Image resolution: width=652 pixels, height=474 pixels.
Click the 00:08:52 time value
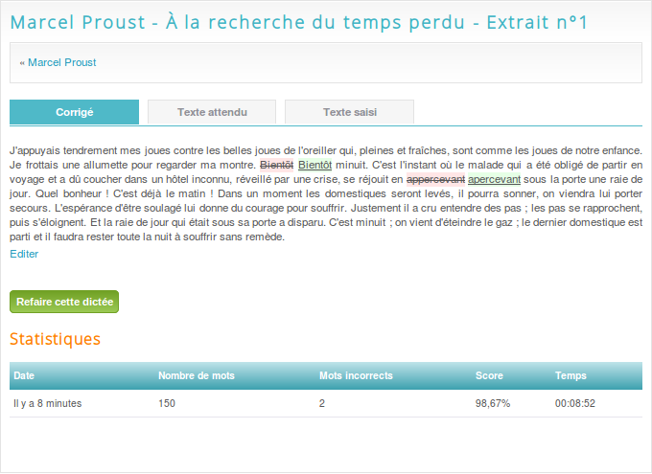click(575, 403)
